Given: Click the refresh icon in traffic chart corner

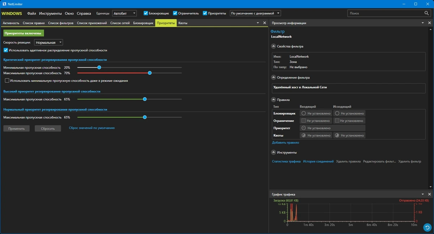Looking at the screenshot, I should pyautogui.click(x=428, y=227).
